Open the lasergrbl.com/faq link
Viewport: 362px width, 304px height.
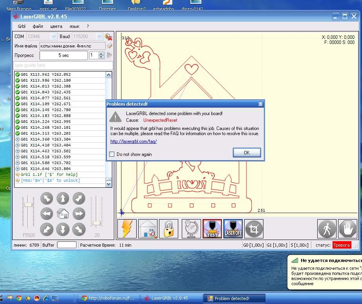click(133, 141)
